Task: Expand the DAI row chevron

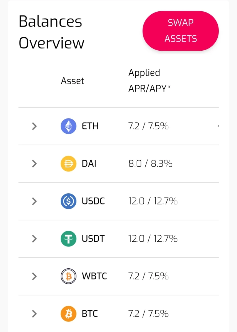Action: (34, 164)
